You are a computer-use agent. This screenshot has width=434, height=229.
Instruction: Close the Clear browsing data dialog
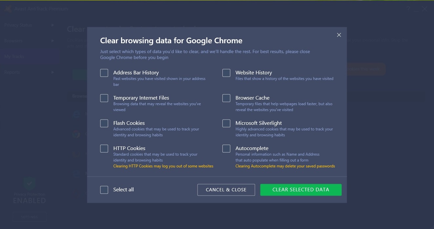pyautogui.click(x=339, y=35)
